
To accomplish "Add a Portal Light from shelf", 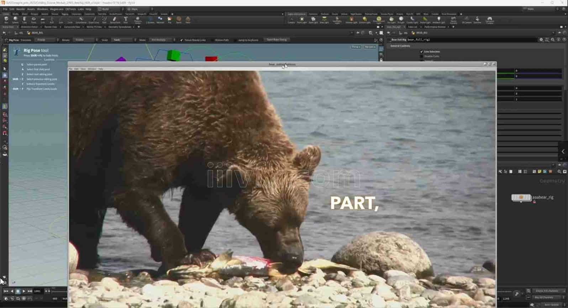I will click(x=425, y=20).
